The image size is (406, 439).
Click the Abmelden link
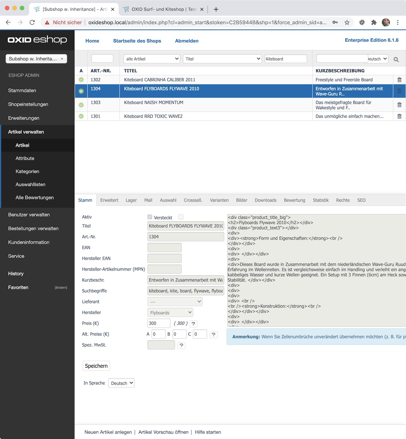187,41
